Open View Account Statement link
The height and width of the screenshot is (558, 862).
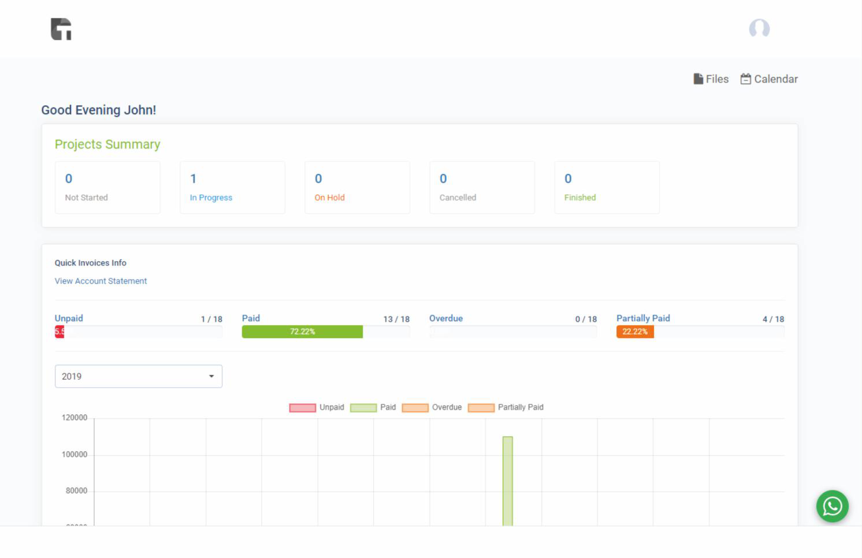pyautogui.click(x=101, y=281)
